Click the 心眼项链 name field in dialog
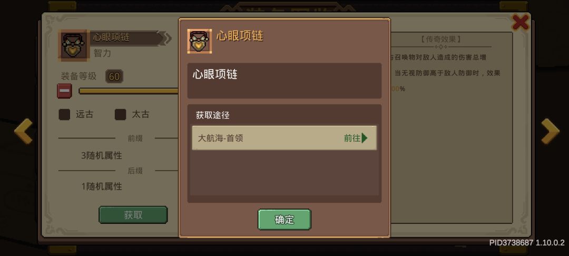The height and width of the screenshot is (256, 569). click(x=284, y=81)
